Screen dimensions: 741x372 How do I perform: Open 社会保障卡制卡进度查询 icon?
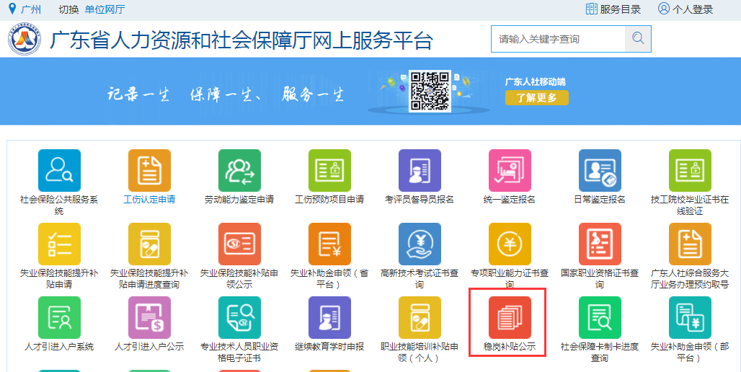click(600, 317)
